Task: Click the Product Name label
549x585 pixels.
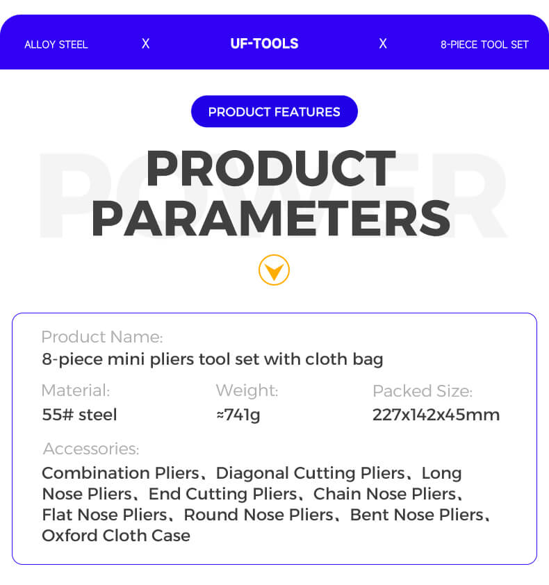Action: point(101,337)
